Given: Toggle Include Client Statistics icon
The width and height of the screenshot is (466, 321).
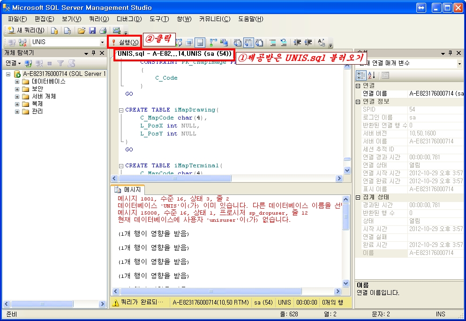Looking at the screenshot, I should click(x=224, y=43).
